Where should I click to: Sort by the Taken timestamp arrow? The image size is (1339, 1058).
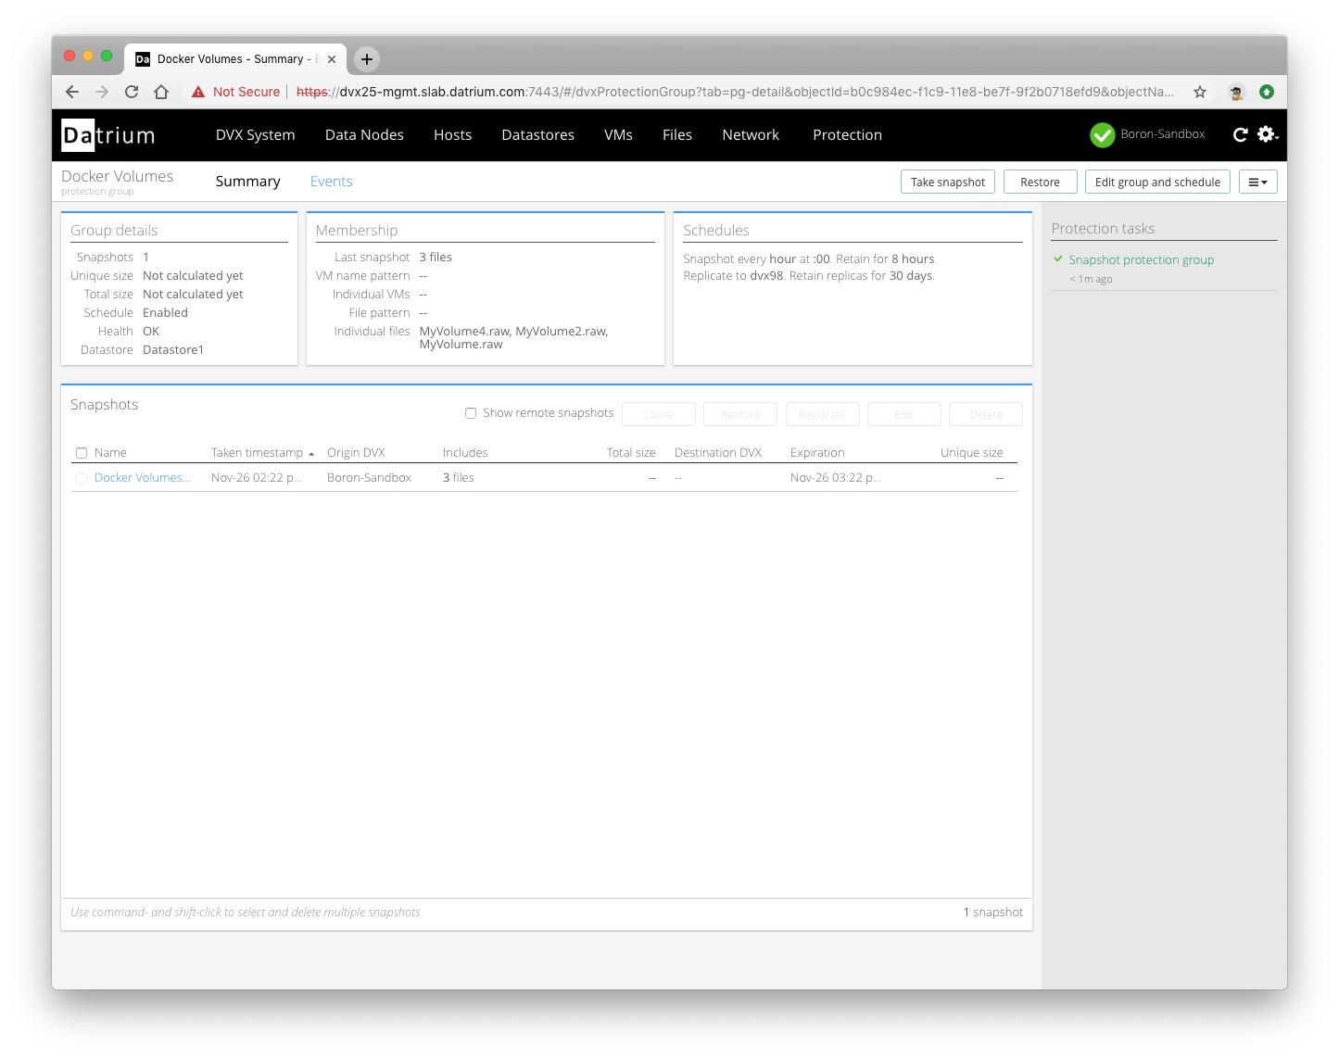click(311, 454)
